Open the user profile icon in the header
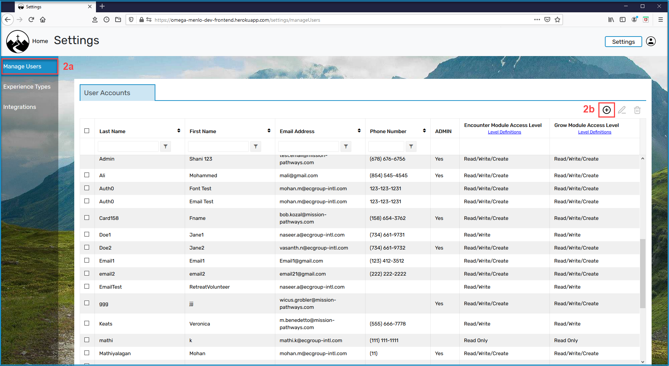Screen dimensions: 669x366 tap(651, 42)
